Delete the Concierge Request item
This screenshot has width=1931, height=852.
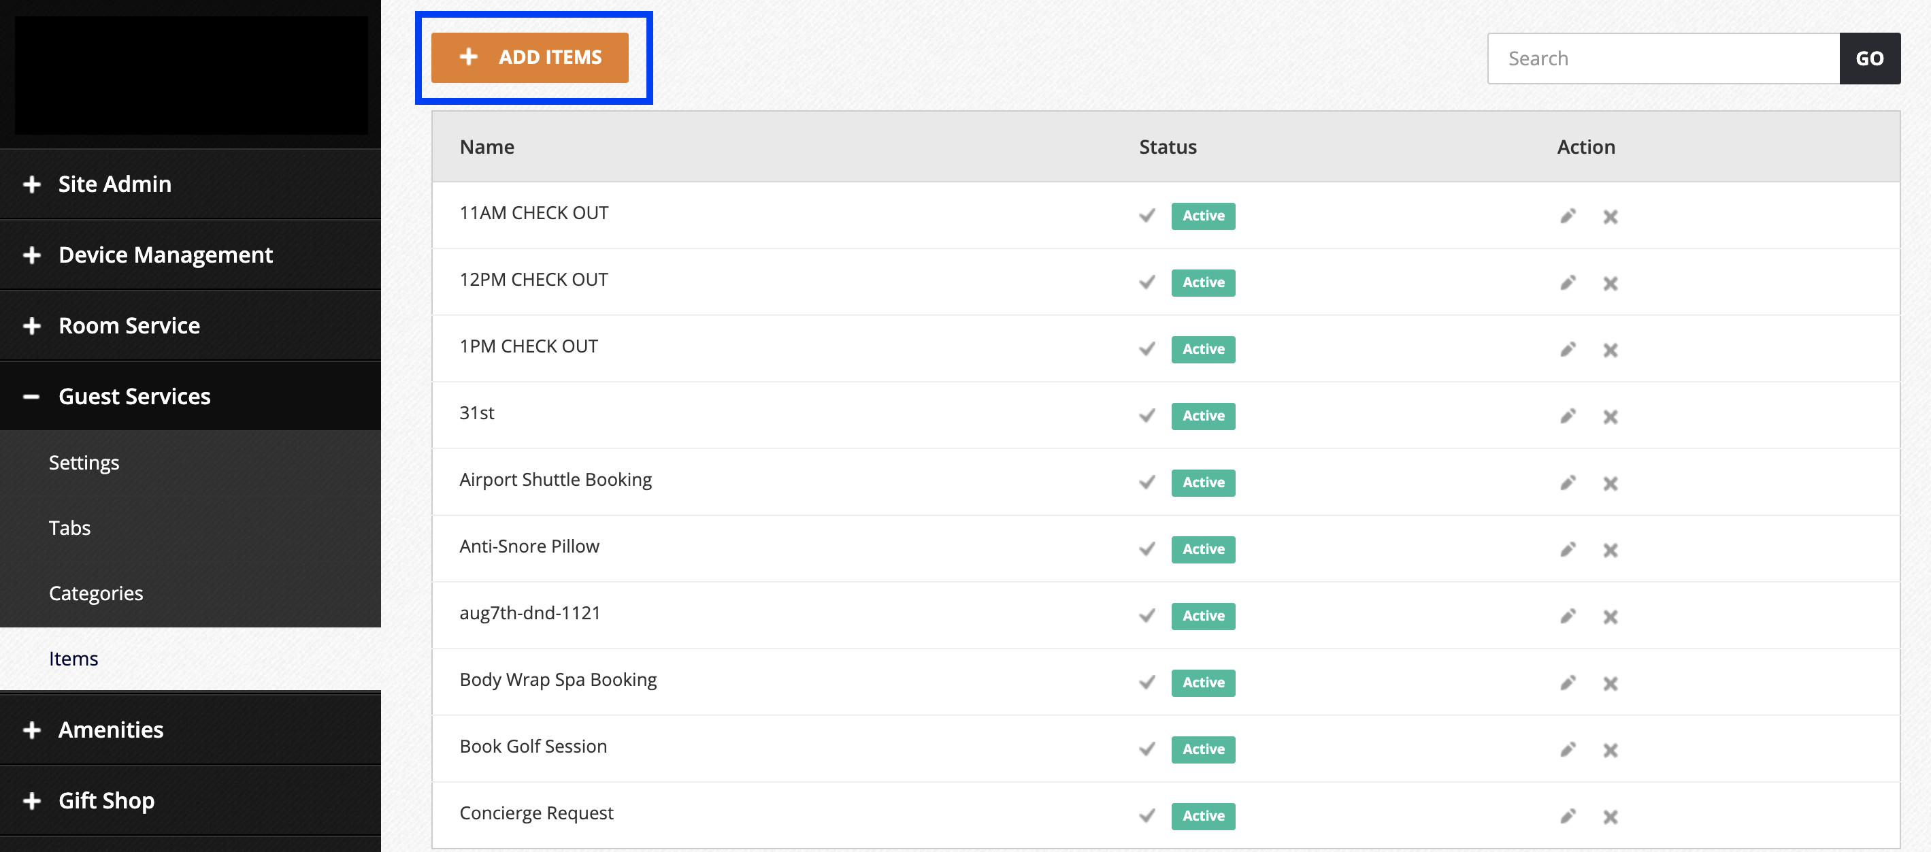click(x=1610, y=817)
